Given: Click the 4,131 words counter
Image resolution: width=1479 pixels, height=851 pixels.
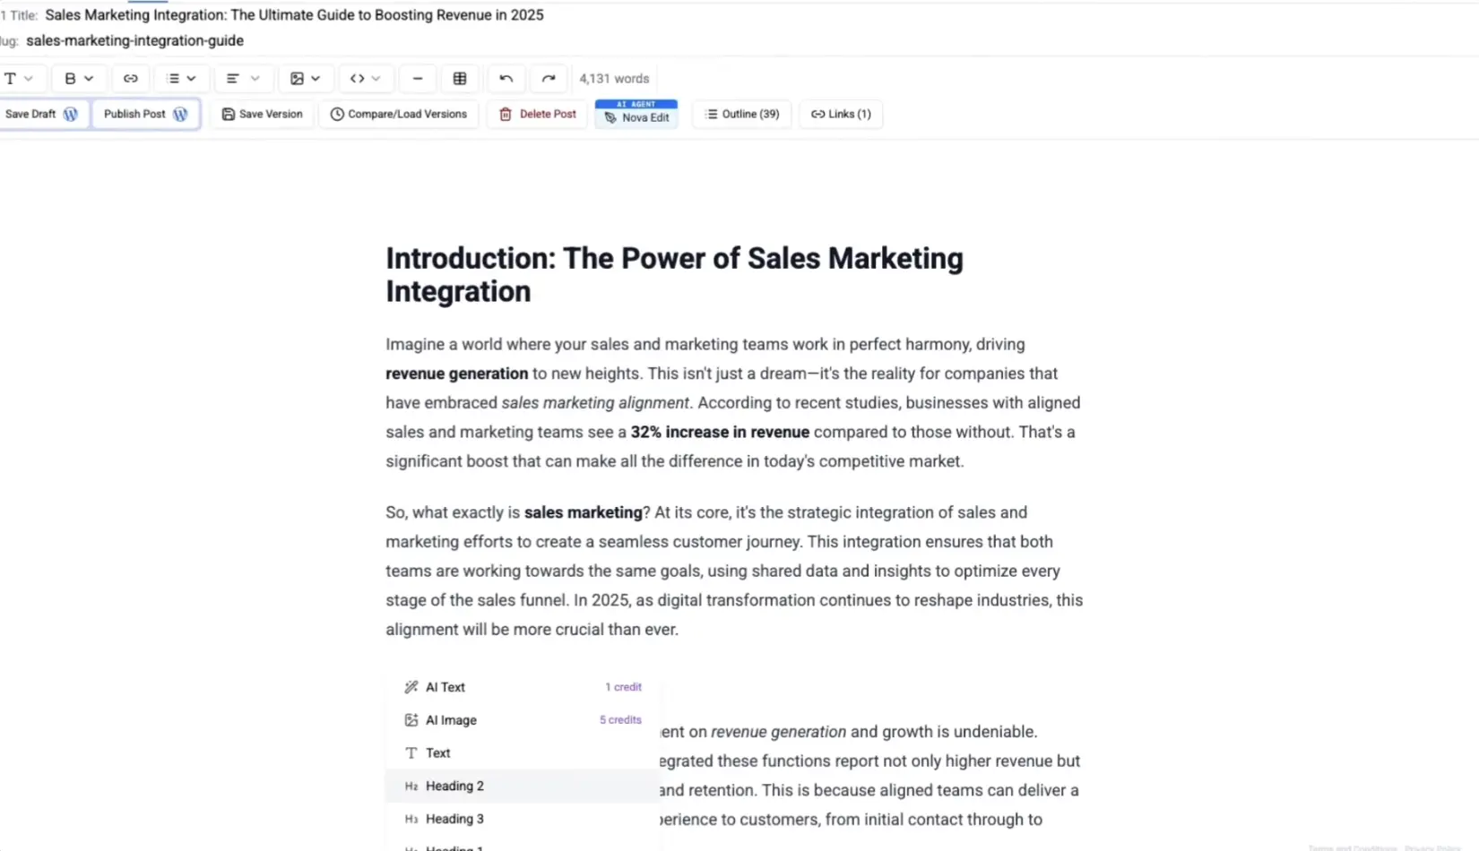Looking at the screenshot, I should pos(614,79).
